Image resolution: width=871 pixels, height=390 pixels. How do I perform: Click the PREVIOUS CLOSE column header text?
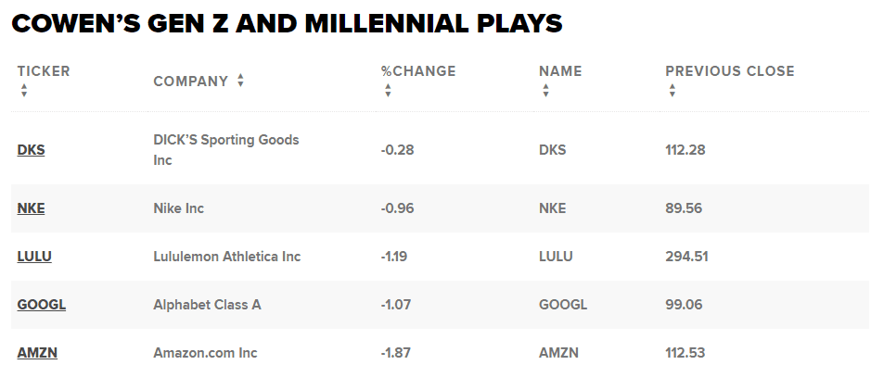[730, 71]
